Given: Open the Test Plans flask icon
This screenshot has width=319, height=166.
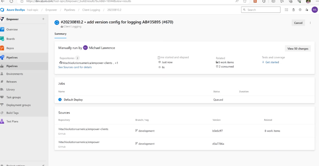Looking at the screenshot, I should pos(2,121).
